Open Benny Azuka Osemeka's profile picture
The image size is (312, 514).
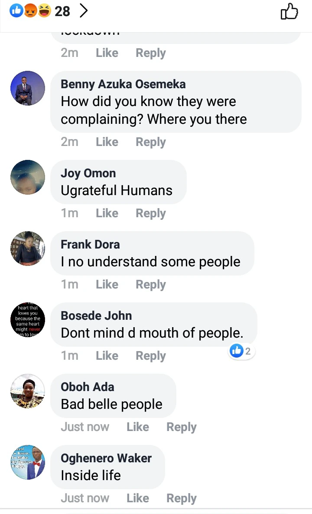28,88
